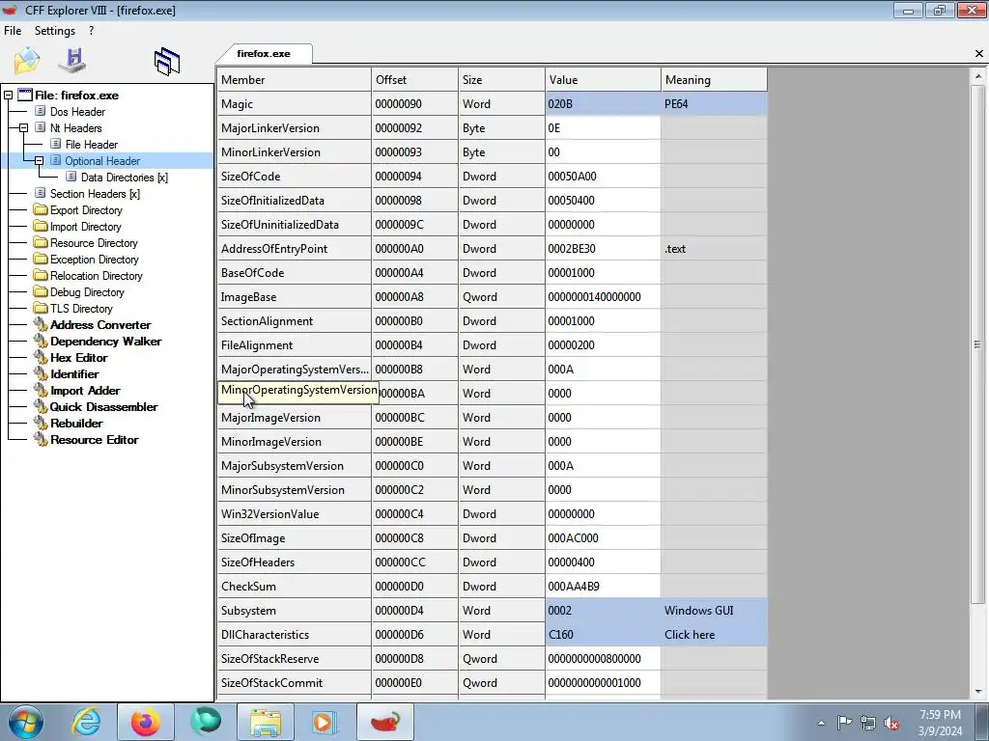This screenshot has width=989, height=741.
Task: Open the Settings menu
Action: pyautogui.click(x=55, y=30)
